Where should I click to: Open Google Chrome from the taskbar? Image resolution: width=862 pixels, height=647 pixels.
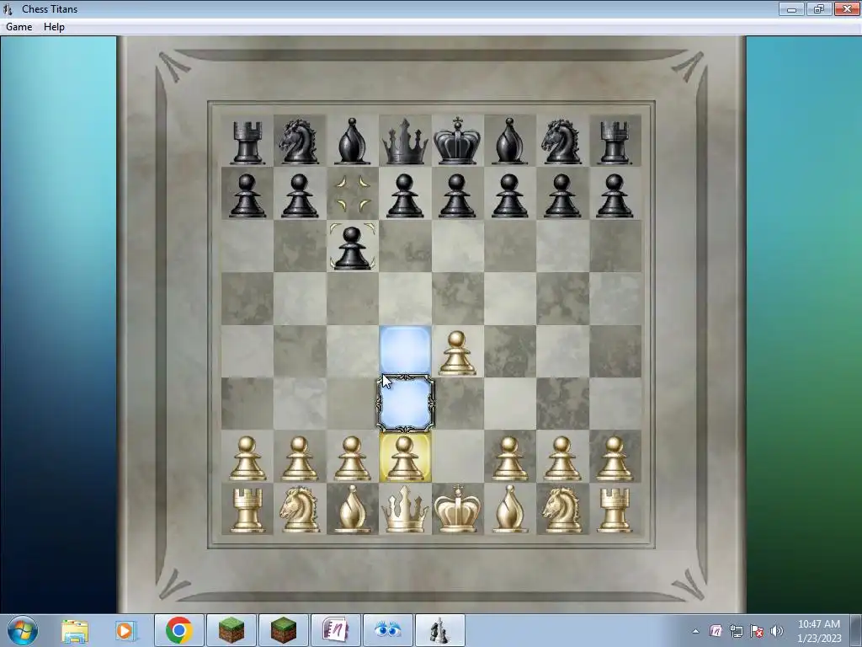pos(178,630)
